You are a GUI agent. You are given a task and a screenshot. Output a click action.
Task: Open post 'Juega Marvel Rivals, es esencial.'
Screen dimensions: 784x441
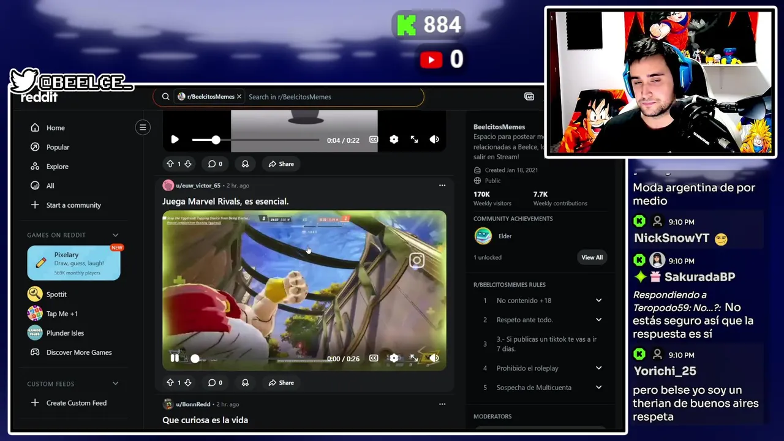[x=225, y=202]
